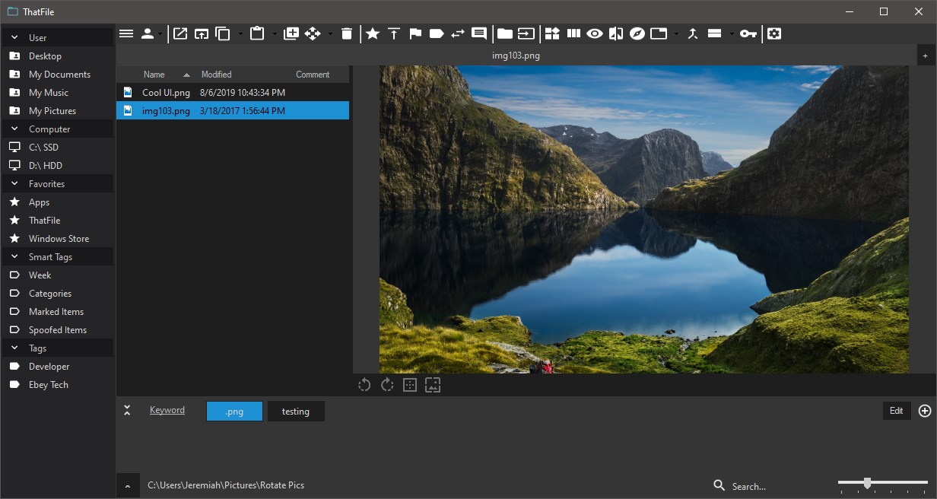Viewport: 937px width, 499px height.
Task: Click the Copy icon in the toolbar
Action: tap(223, 33)
